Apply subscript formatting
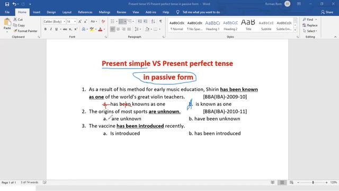The height and width of the screenshot is (191, 339). coord(70,29)
